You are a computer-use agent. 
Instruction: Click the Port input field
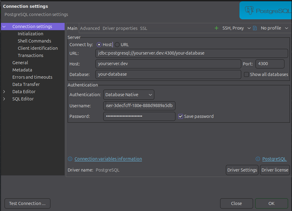pyautogui.click(x=270, y=64)
